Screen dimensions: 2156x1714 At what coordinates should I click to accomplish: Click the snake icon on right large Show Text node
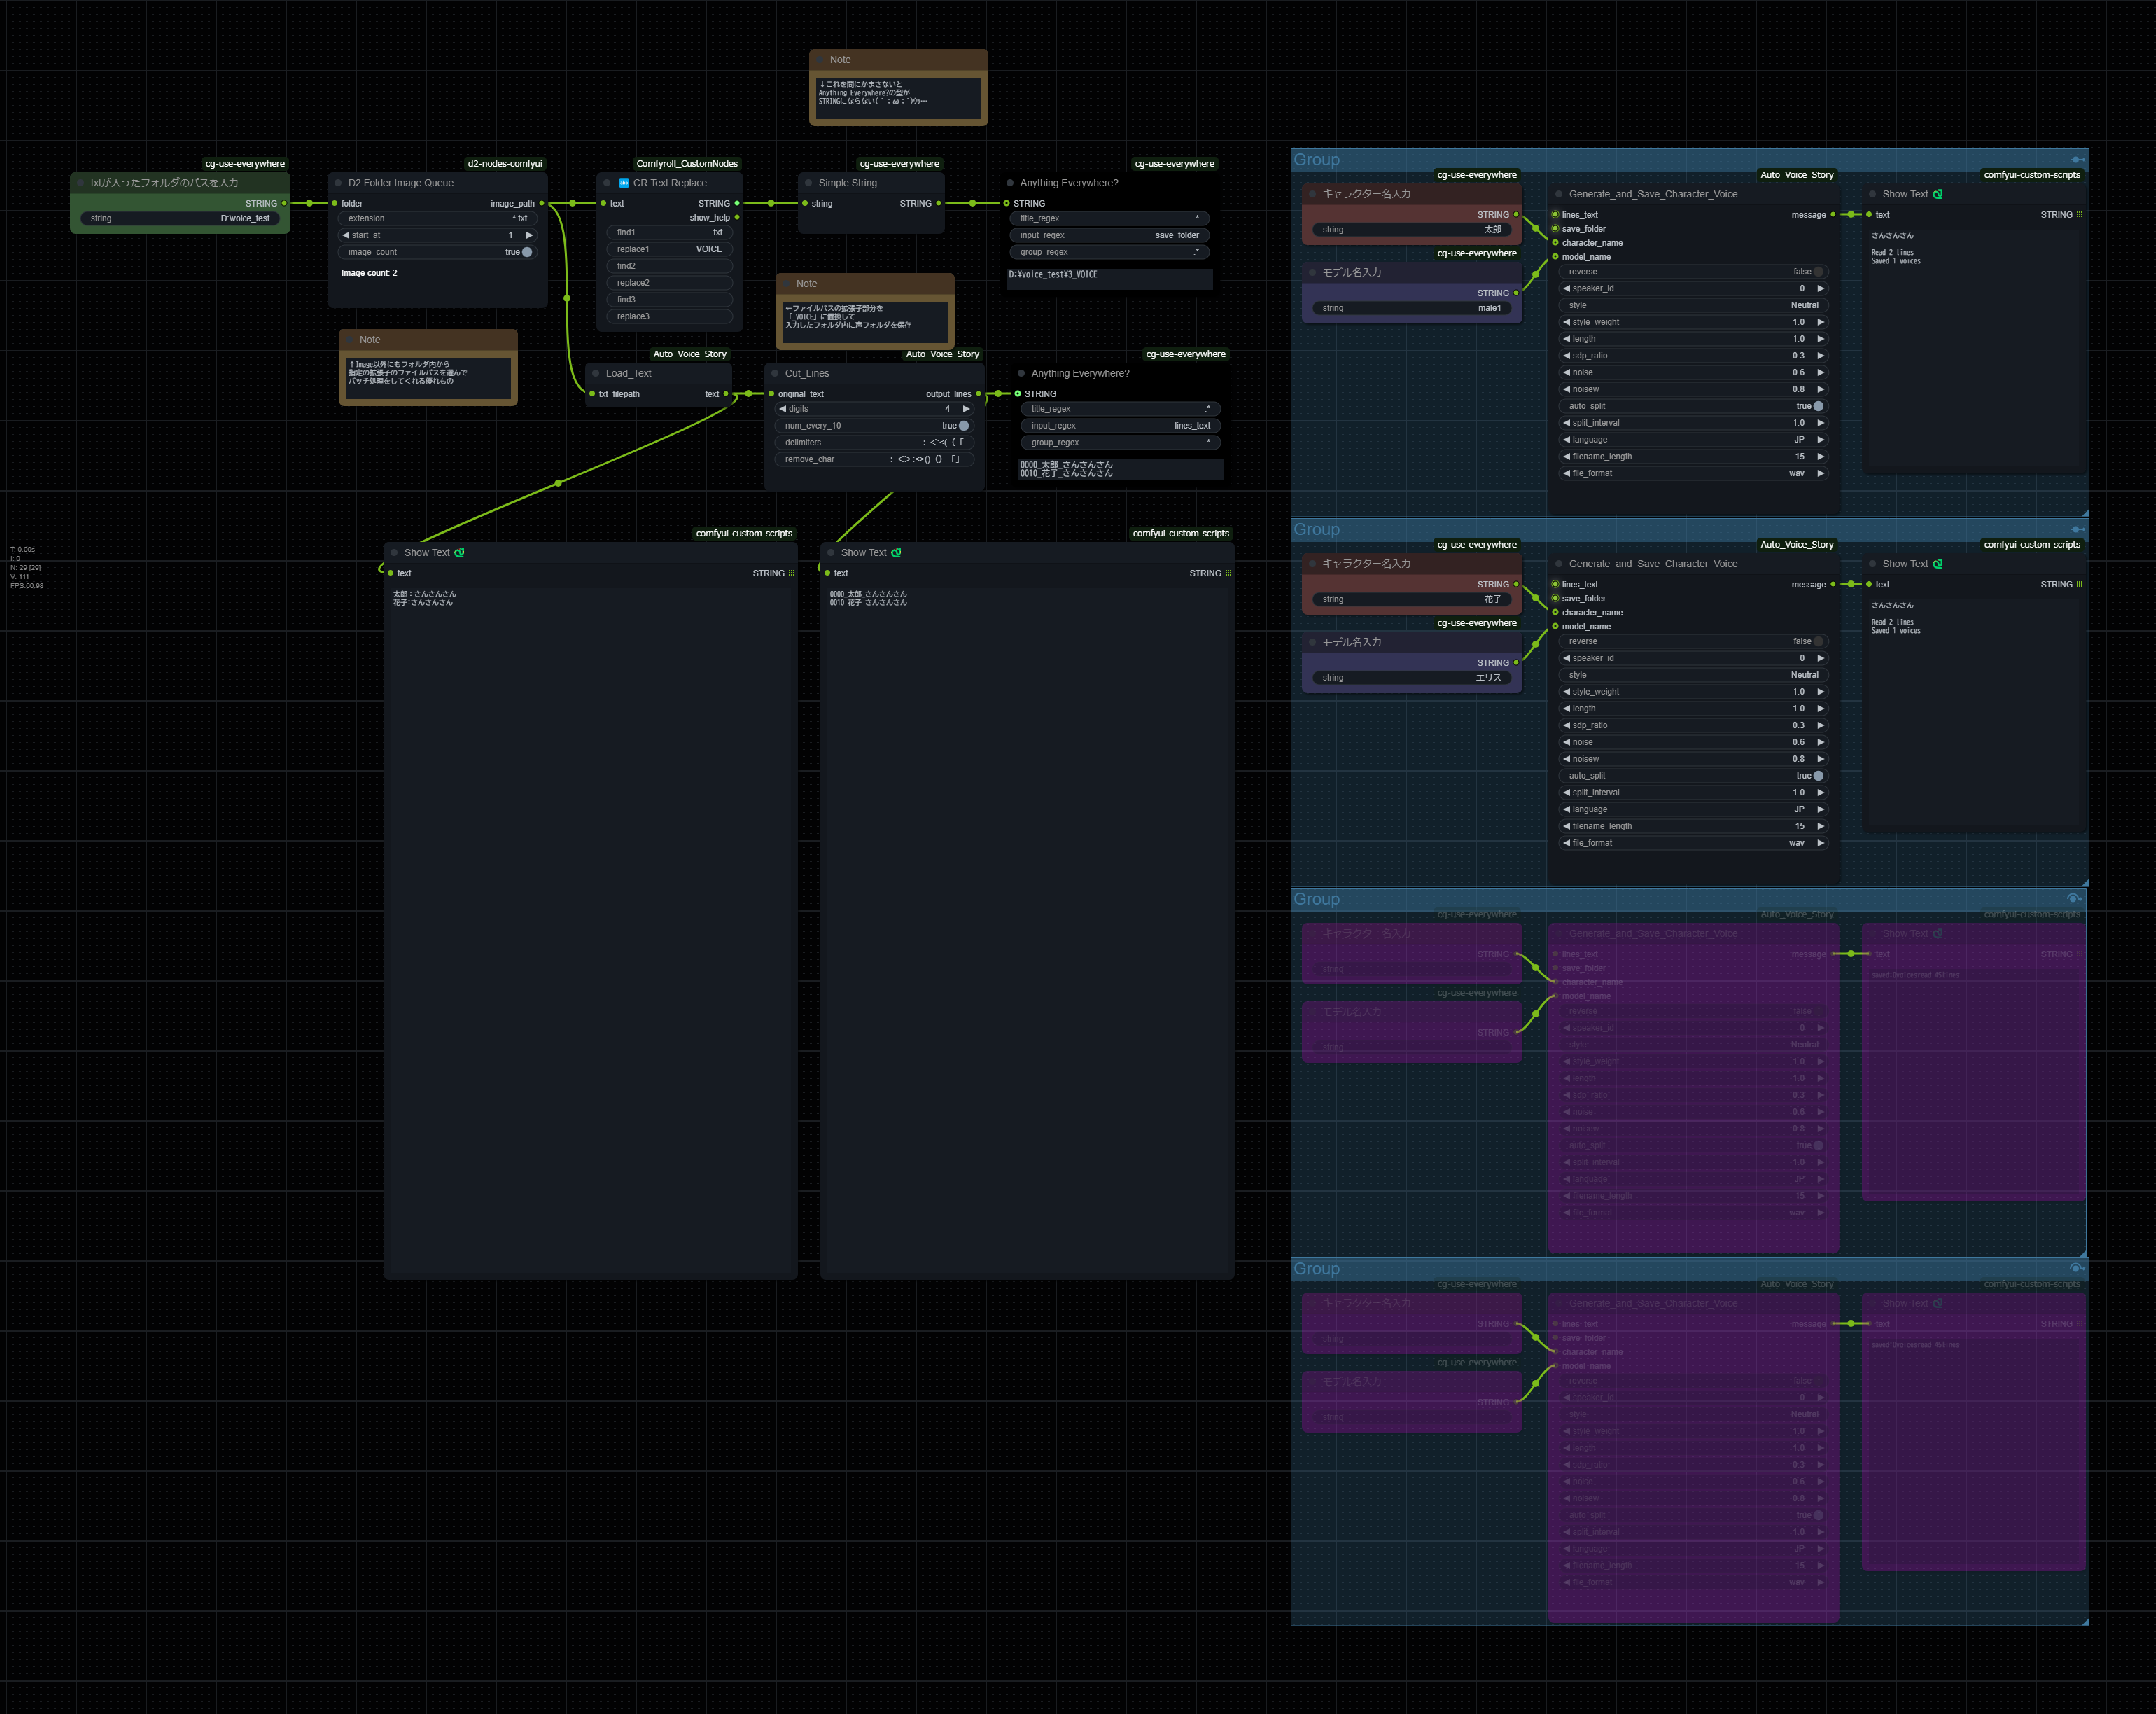[896, 552]
